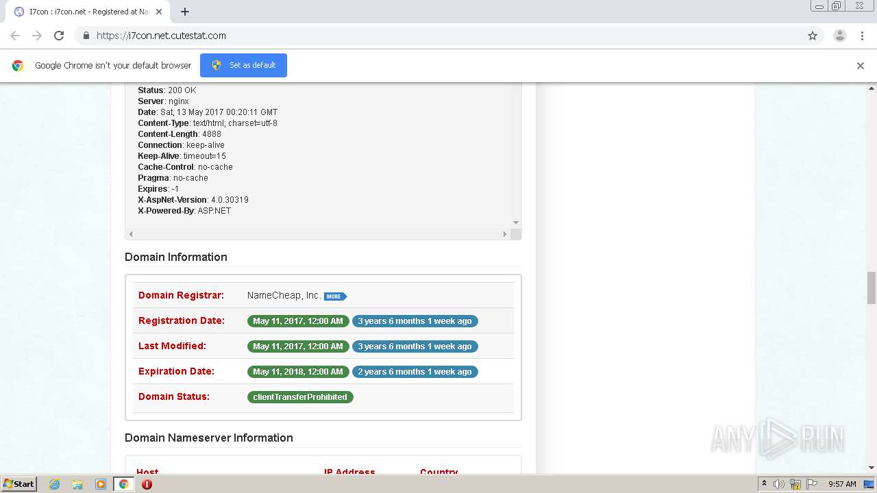Click the page vertical scrollbar thumb
Image resolution: width=877 pixels, height=493 pixels.
click(872, 288)
